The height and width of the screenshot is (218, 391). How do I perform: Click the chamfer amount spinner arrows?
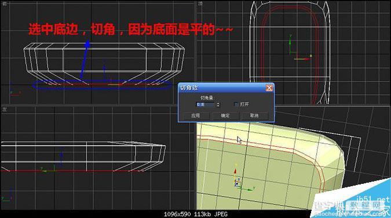pos(218,105)
